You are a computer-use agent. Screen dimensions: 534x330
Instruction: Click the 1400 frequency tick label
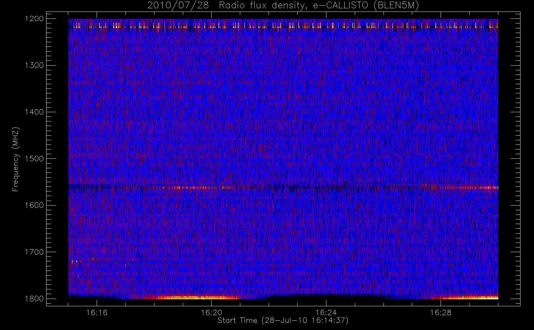coord(34,112)
